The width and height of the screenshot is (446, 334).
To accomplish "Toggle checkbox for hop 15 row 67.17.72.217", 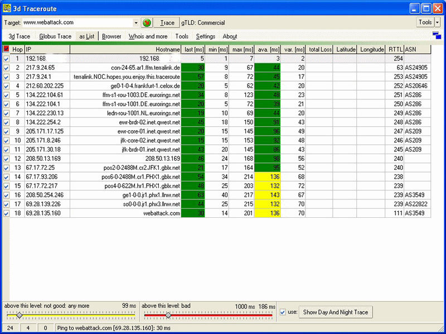I will tap(6, 186).
